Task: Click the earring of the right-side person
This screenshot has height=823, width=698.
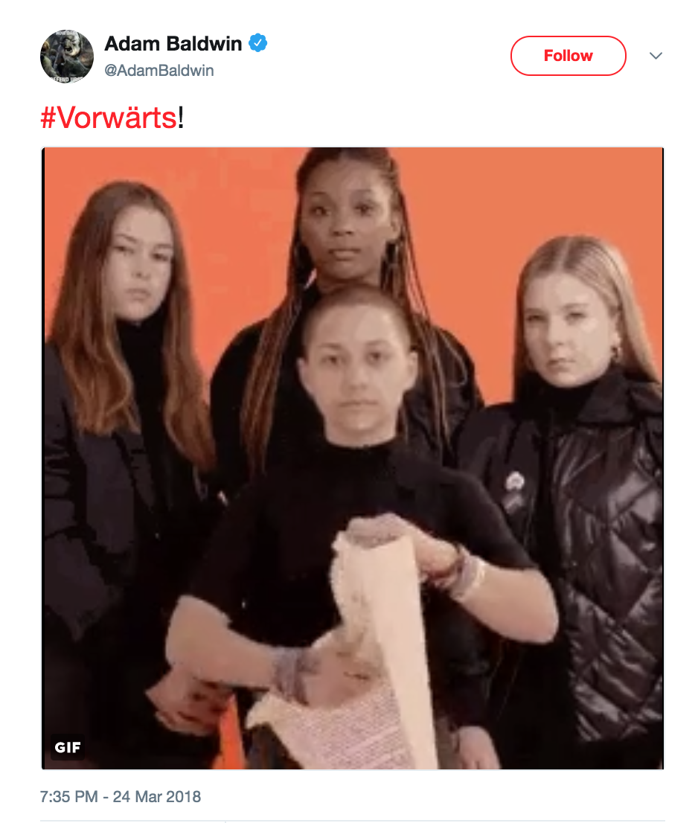Action: click(x=615, y=351)
